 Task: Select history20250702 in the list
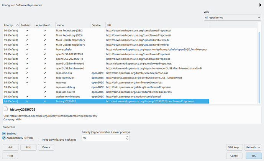(106, 101)
